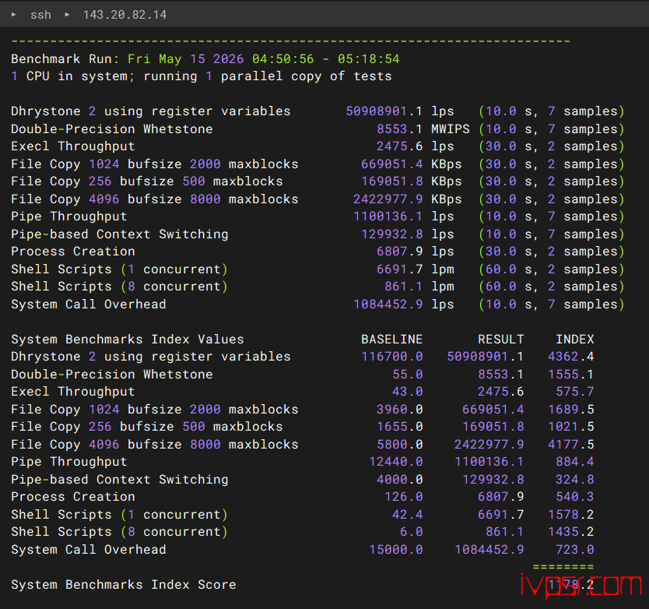Screen dimensions: 649x609
Task: Click Shell Scripts 1 concurrent value 6691.7 lpm
Action: [415, 269]
